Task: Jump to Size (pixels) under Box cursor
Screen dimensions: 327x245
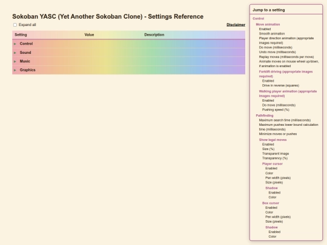Action: (x=274, y=221)
